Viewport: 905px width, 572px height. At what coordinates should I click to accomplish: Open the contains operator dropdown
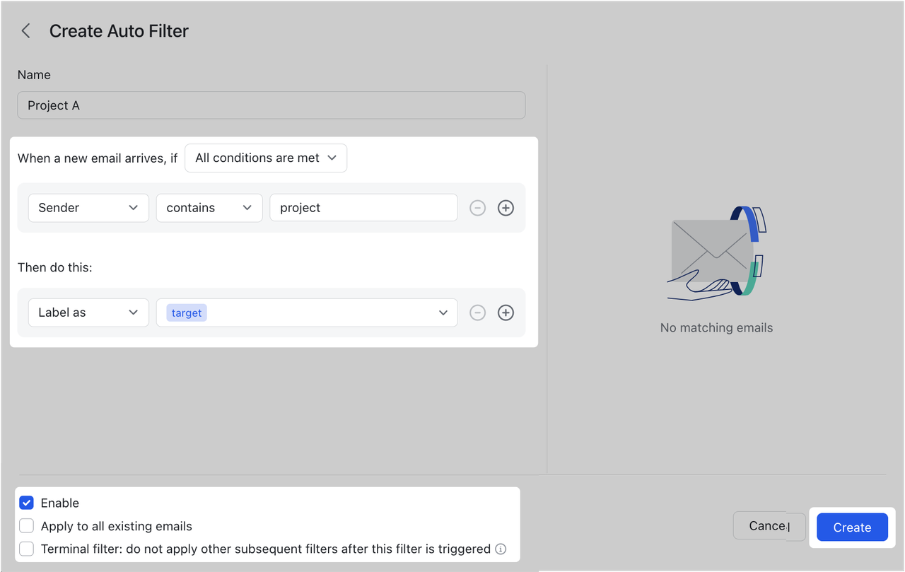tap(209, 207)
